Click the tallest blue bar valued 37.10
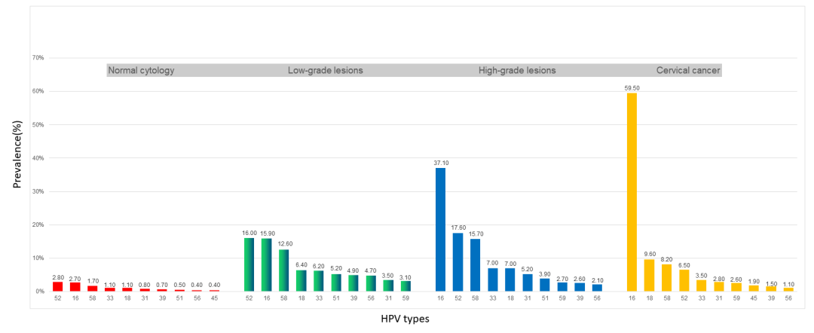Screen dimensions: 814x333 tap(441, 230)
